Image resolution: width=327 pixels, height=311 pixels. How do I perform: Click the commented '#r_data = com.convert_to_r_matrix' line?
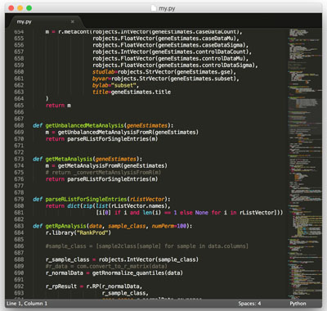point(106,266)
